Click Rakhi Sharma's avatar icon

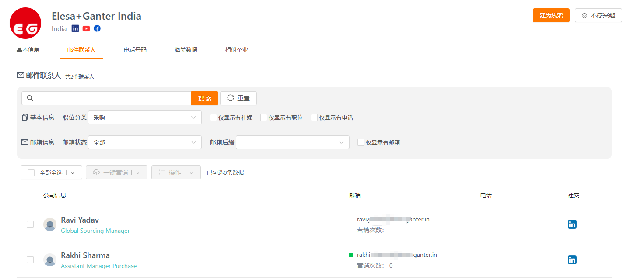pyautogui.click(x=50, y=260)
